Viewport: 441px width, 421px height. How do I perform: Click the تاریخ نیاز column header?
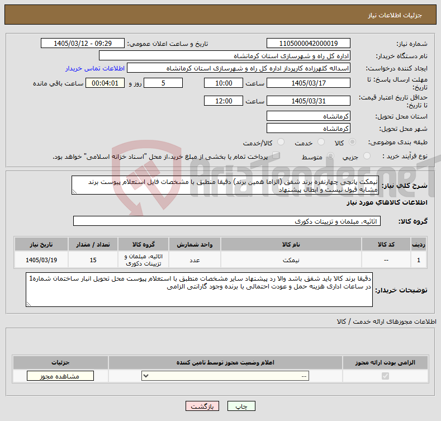tap(41, 244)
